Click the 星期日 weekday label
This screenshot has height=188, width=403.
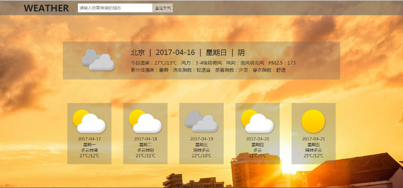coord(216,53)
